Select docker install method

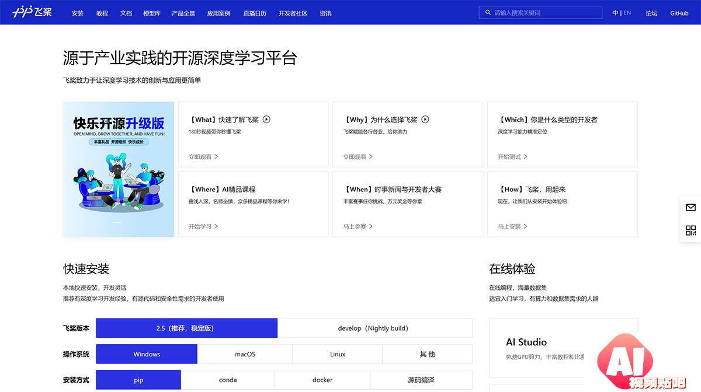pos(322,380)
